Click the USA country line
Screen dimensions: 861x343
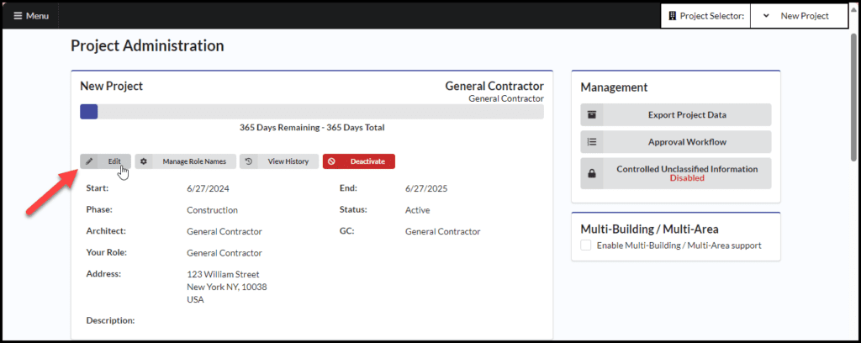click(x=195, y=299)
